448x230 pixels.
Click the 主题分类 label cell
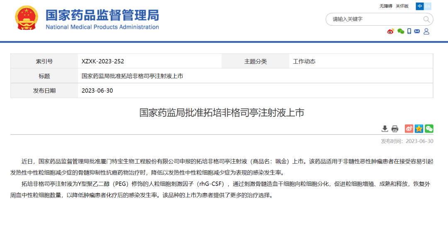coord(256,61)
